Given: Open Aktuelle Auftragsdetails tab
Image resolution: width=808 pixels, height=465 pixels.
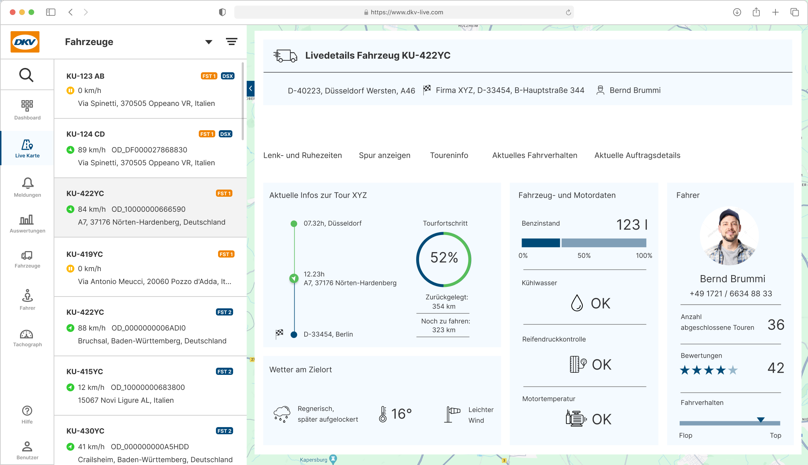Looking at the screenshot, I should click(637, 155).
